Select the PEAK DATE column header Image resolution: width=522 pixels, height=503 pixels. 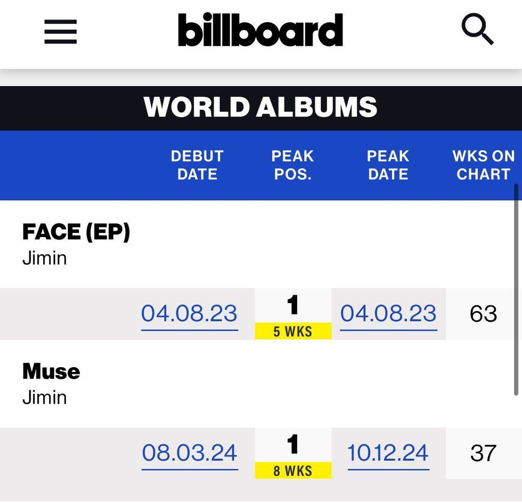point(388,165)
